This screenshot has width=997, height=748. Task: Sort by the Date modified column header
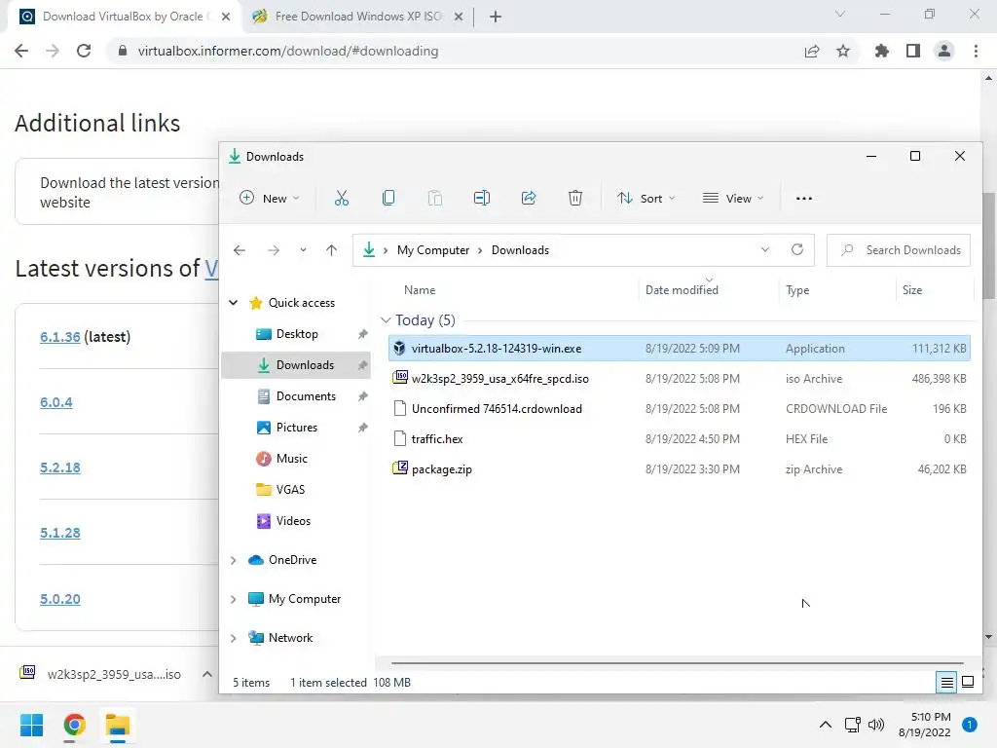pyautogui.click(x=682, y=290)
